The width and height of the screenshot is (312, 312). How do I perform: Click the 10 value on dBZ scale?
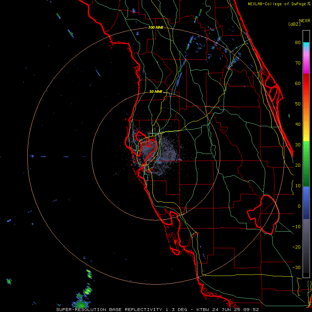pos(298,186)
